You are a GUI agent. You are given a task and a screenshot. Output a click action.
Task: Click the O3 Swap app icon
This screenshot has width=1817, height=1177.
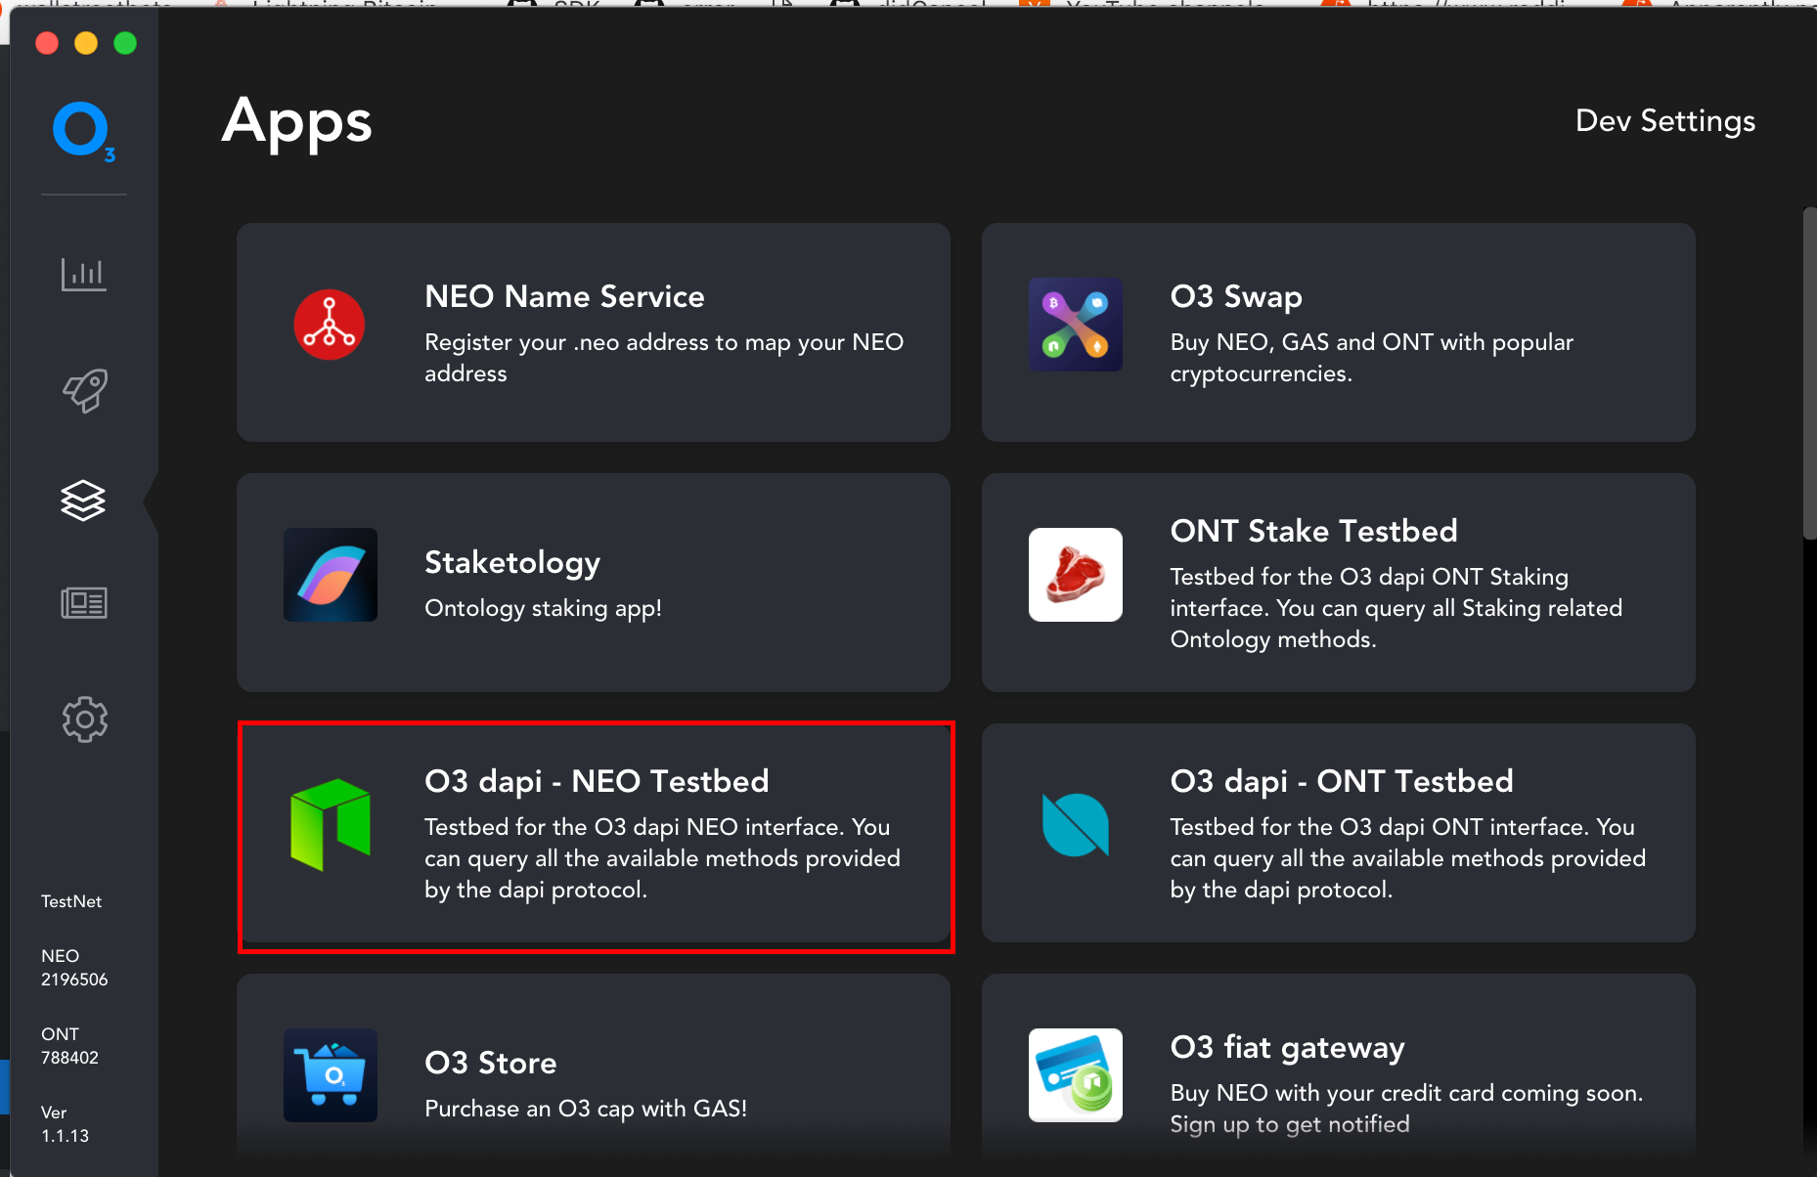pyautogui.click(x=1076, y=325)
